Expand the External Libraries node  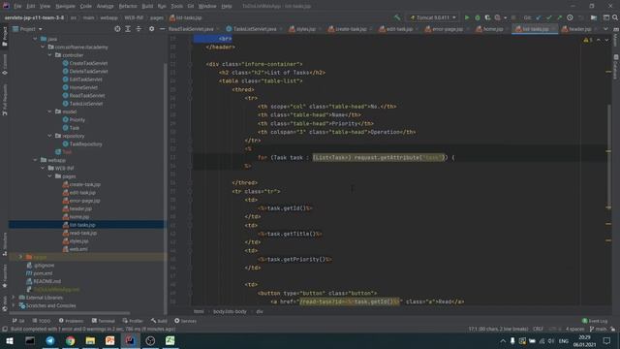pos(14,298)
